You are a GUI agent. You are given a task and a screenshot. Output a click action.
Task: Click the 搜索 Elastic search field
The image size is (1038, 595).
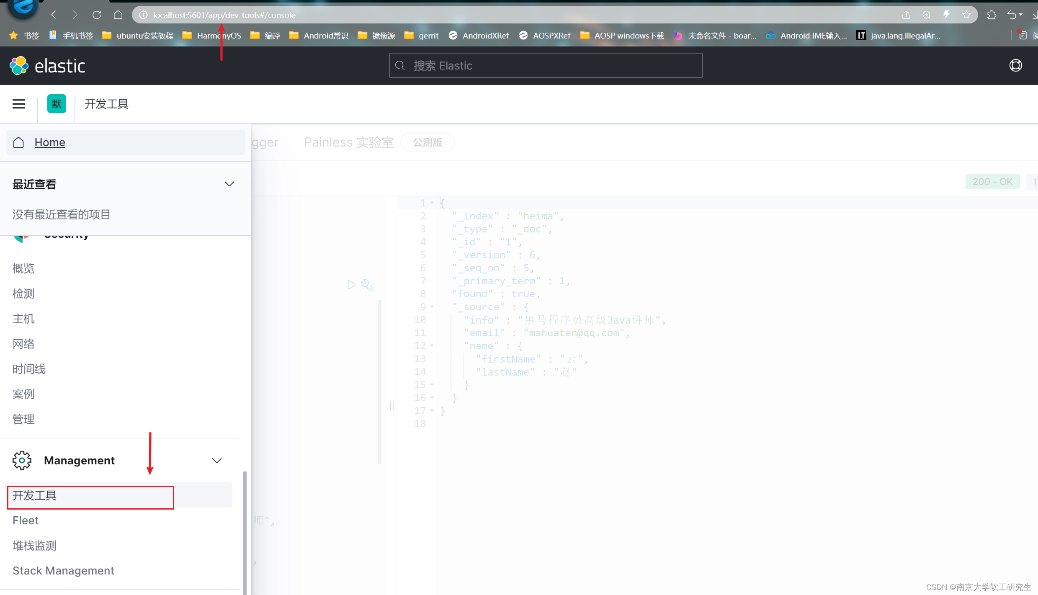pyautogui.click(x=546, y=66)
